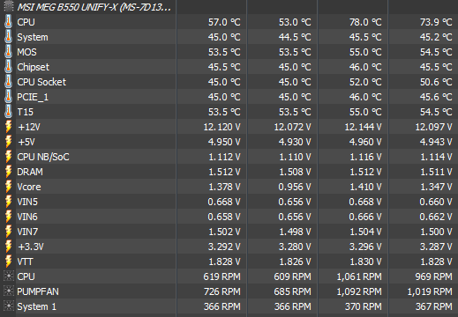This screenshot has width=458, height=317.
Task: Click the thermometer icon for PCIE_1
Action: [9, 97]
